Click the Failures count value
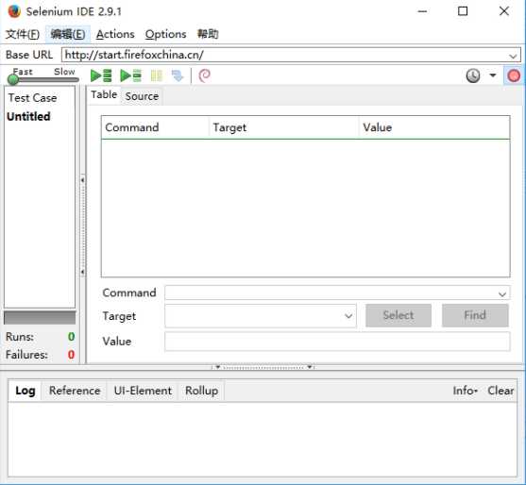The height and width of the screenshot is (485, 526). click(x=71, y=355)
